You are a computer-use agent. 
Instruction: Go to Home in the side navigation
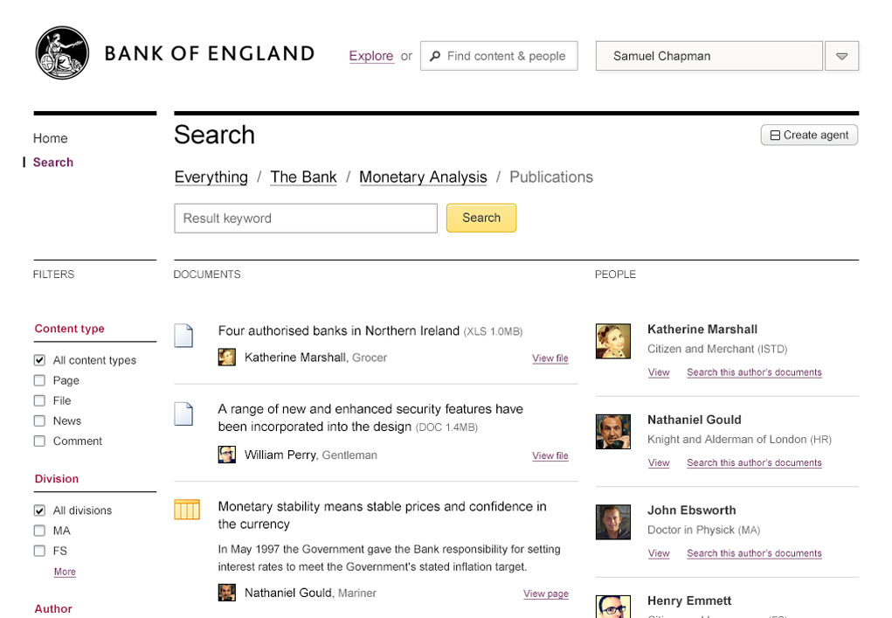[x=50, y=138]
